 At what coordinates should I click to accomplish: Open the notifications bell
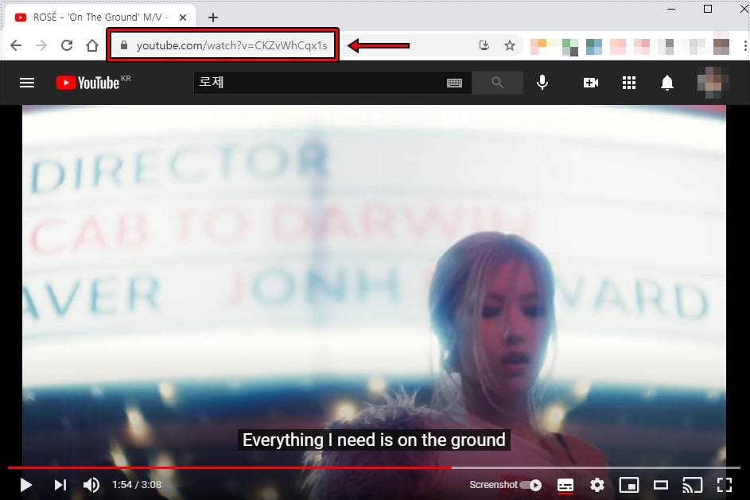coord(667,83)
